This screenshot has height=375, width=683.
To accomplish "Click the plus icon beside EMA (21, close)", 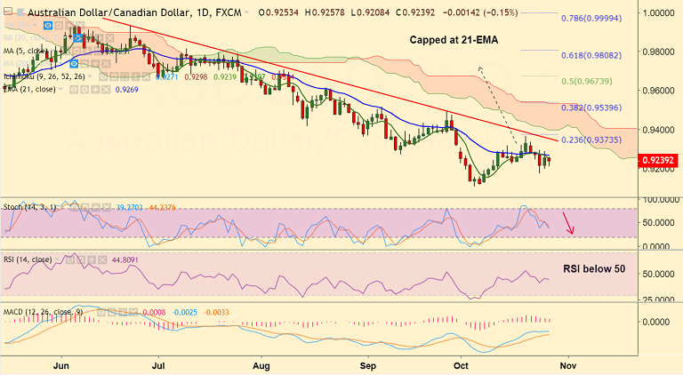I will (x=95, y=90).
